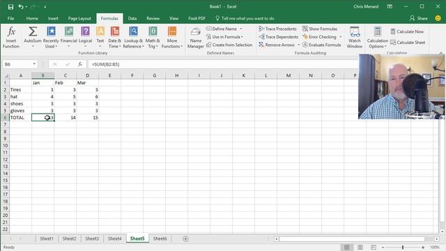This screenshot has height=251, width=446.
Task: Click the zoom in plus button
Action: 423,248
